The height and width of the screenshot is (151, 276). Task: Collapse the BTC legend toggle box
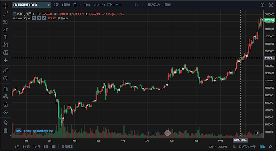[15, 14]
